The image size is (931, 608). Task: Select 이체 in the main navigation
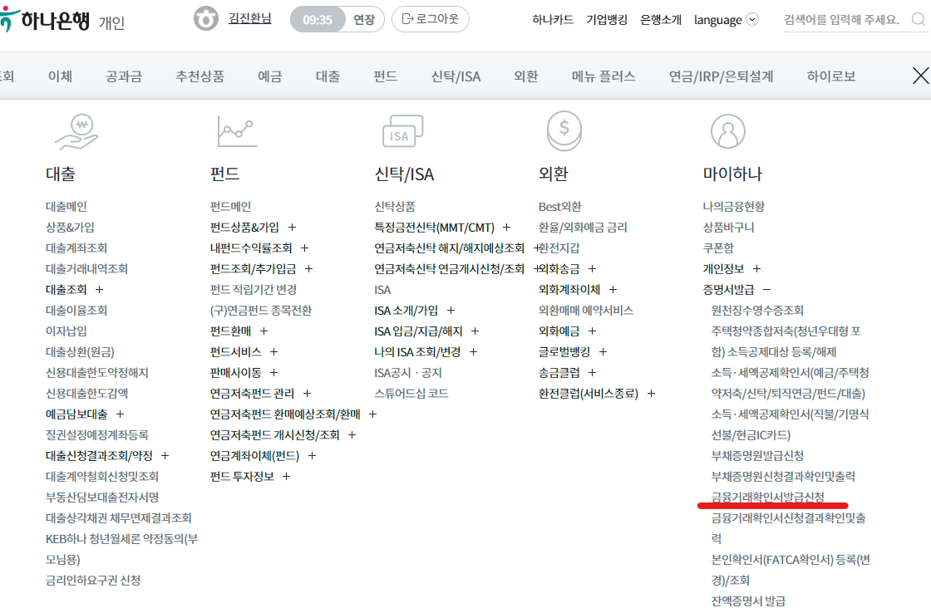click(60, 76)
